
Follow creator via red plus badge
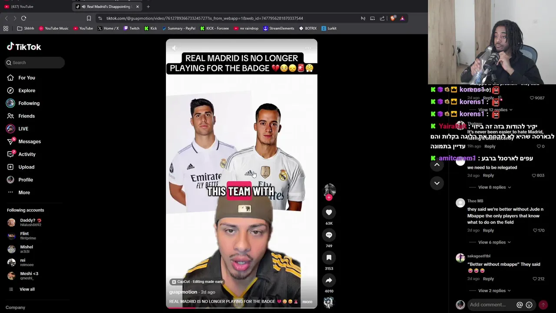pyautogui.click(x=329, y=197)
